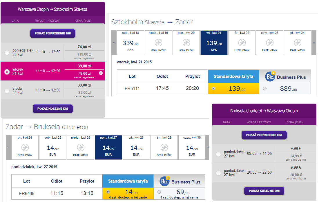Select the poniedziałek 20 kwi Warszawa flight radio
The height and width of the screenshot is (202, 319).
(x=7, y=53)
